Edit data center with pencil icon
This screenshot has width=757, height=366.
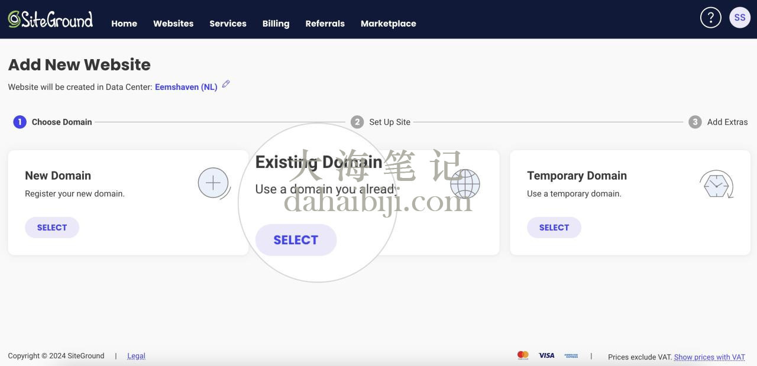tap(226, 85)
